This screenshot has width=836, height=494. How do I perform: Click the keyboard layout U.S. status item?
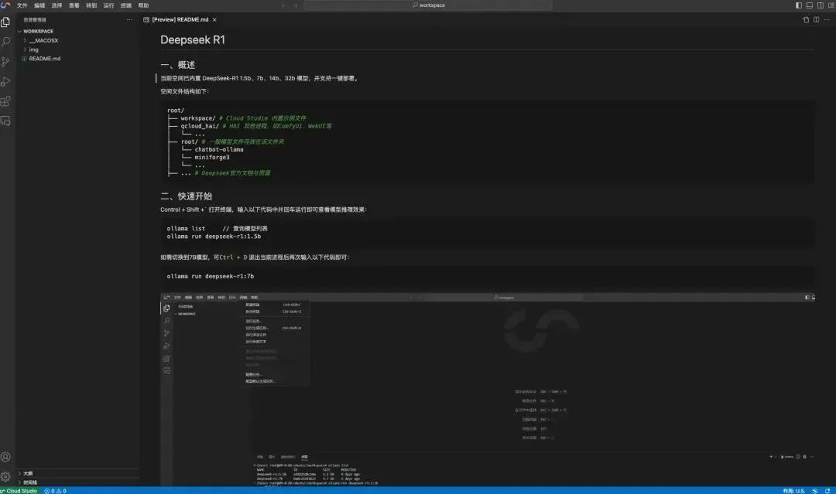coord(794,491)
